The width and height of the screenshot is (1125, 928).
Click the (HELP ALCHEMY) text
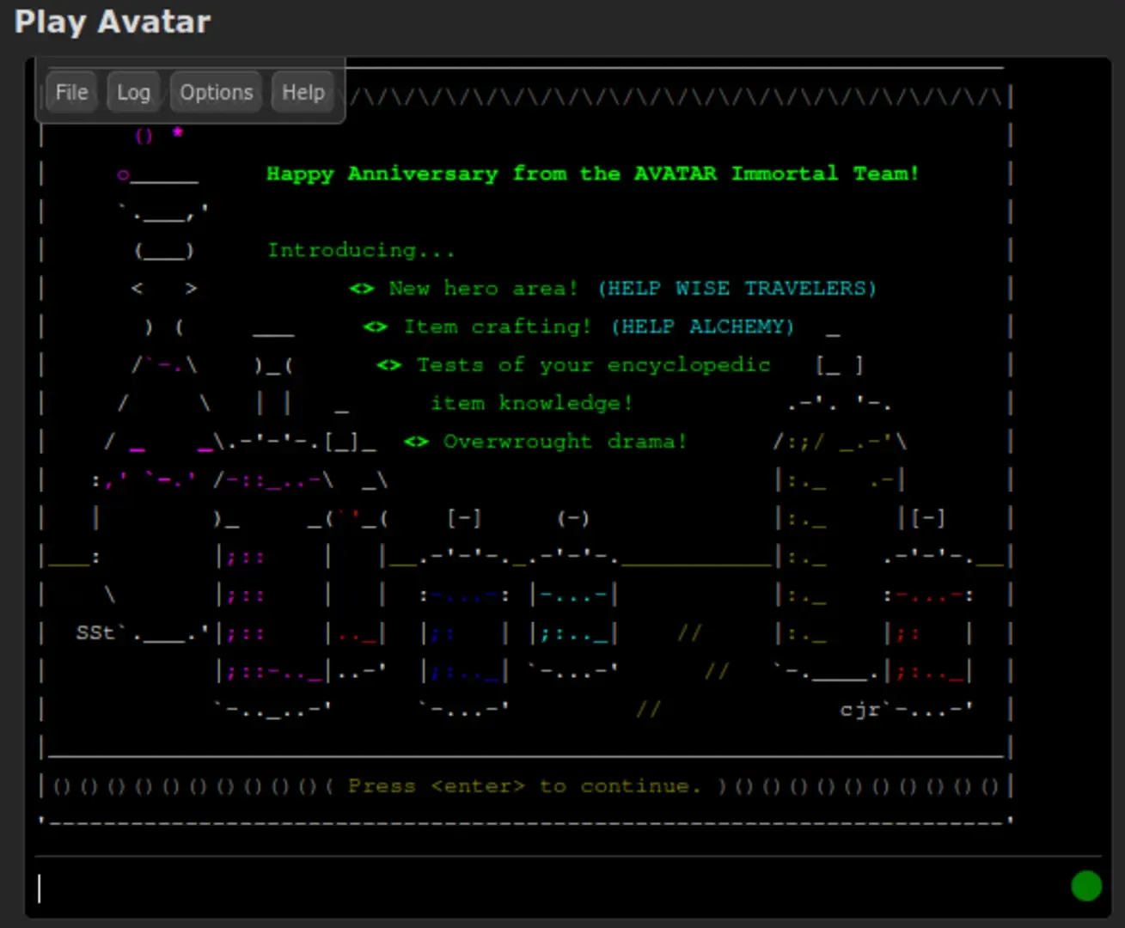(x=702, y=327)
